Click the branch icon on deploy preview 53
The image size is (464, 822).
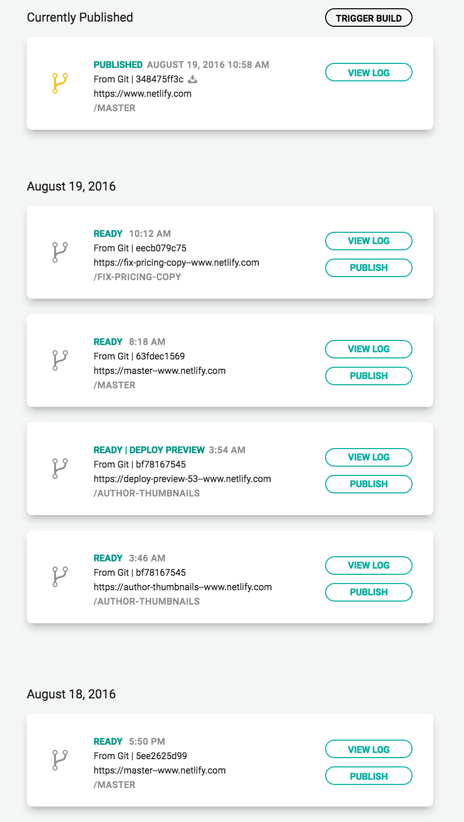pyautogui.click(x=60, y=468)
